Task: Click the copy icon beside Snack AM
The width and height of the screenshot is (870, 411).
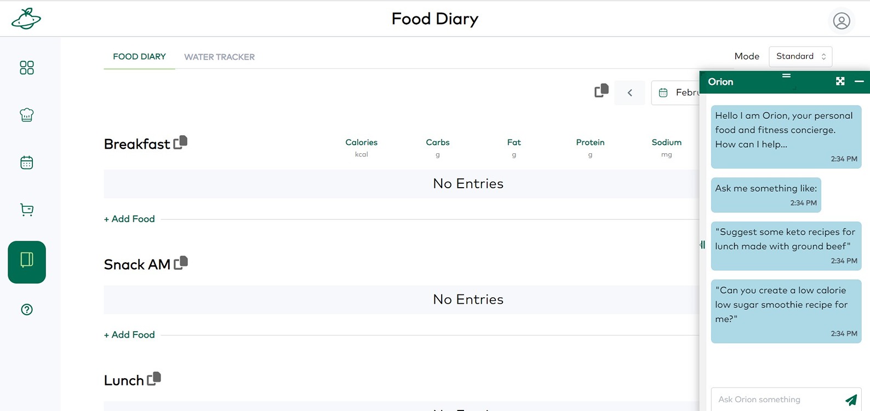Action: tap(181, 262)
